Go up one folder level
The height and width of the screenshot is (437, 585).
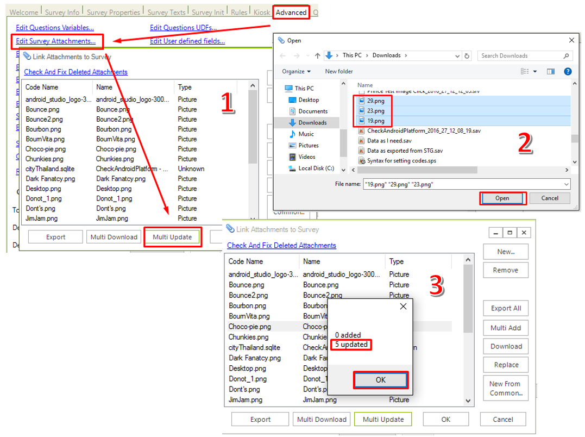[x=318, y=55]
